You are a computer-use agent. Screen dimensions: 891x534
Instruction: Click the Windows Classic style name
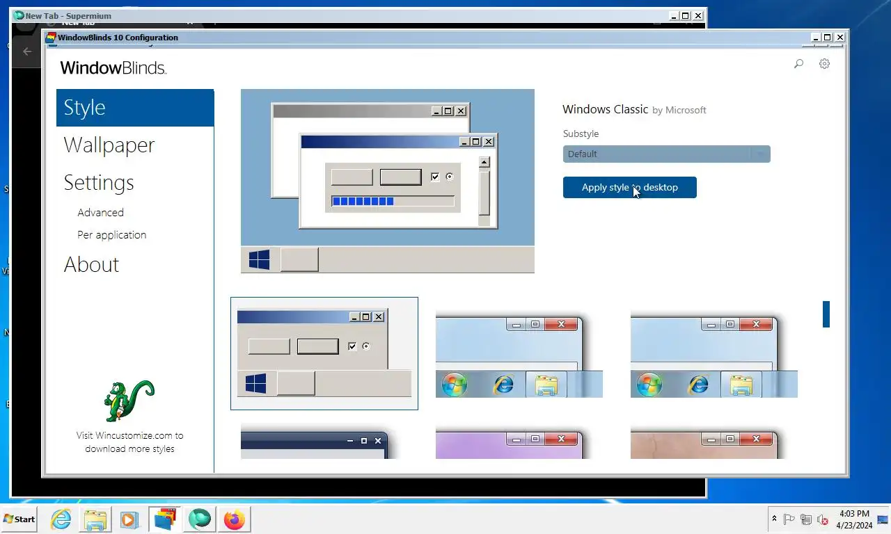(x=606, y=109)
